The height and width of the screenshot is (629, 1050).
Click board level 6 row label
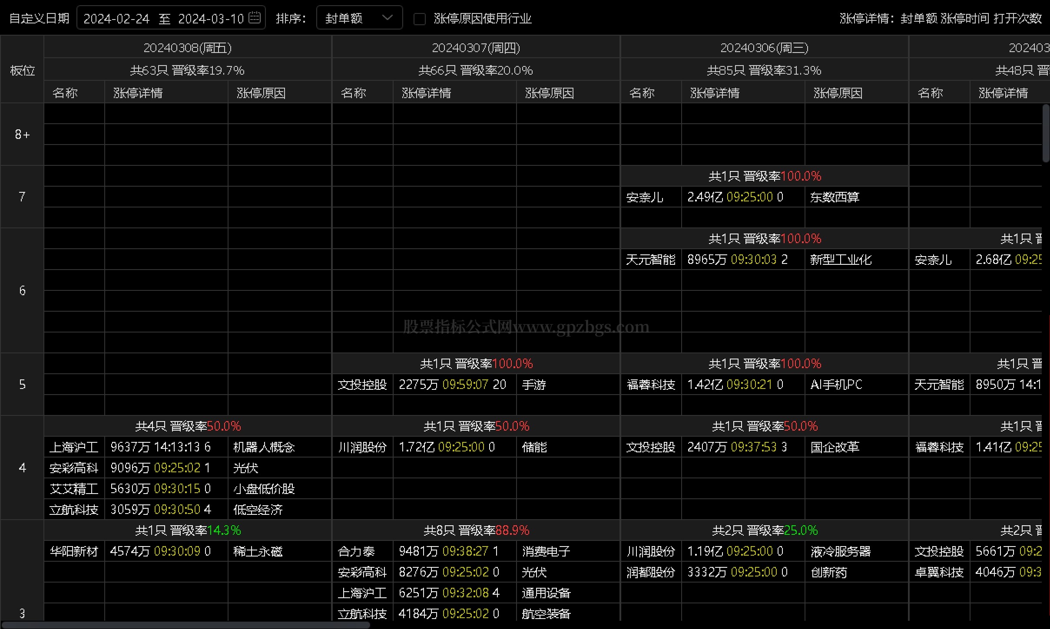click(x=22, y=290)
